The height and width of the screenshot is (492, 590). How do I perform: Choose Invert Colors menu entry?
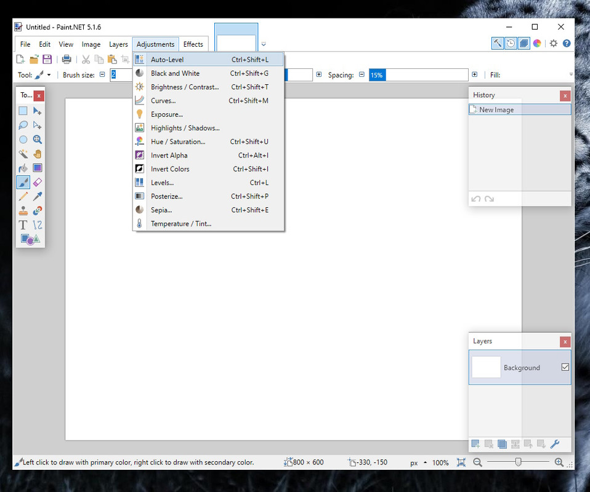[x=208, y=169]
